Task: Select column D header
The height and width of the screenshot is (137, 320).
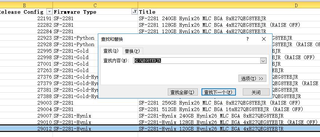Action: coord(229,5)
